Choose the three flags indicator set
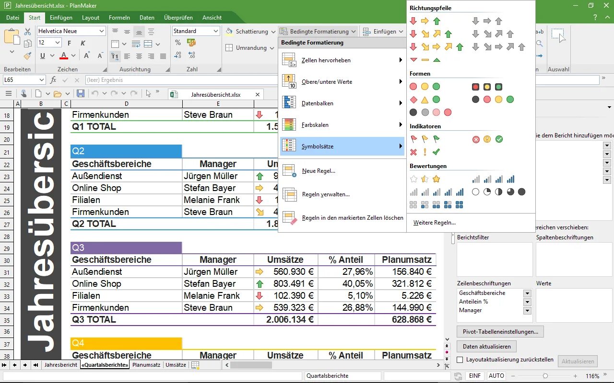The height and width of the screenshot is (383, 614). click(425, 139)
